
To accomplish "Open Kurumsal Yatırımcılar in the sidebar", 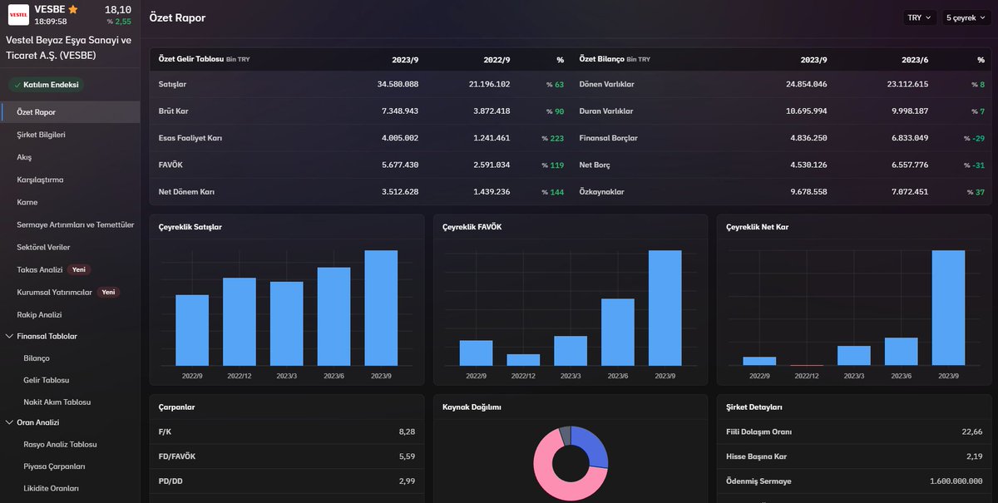I will click(x=54, y=292).
